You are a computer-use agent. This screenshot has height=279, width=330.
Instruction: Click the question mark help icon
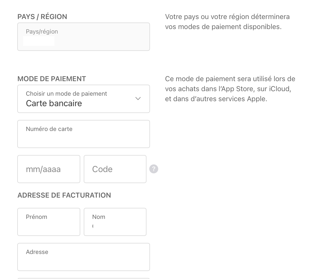tap(154, 169)
